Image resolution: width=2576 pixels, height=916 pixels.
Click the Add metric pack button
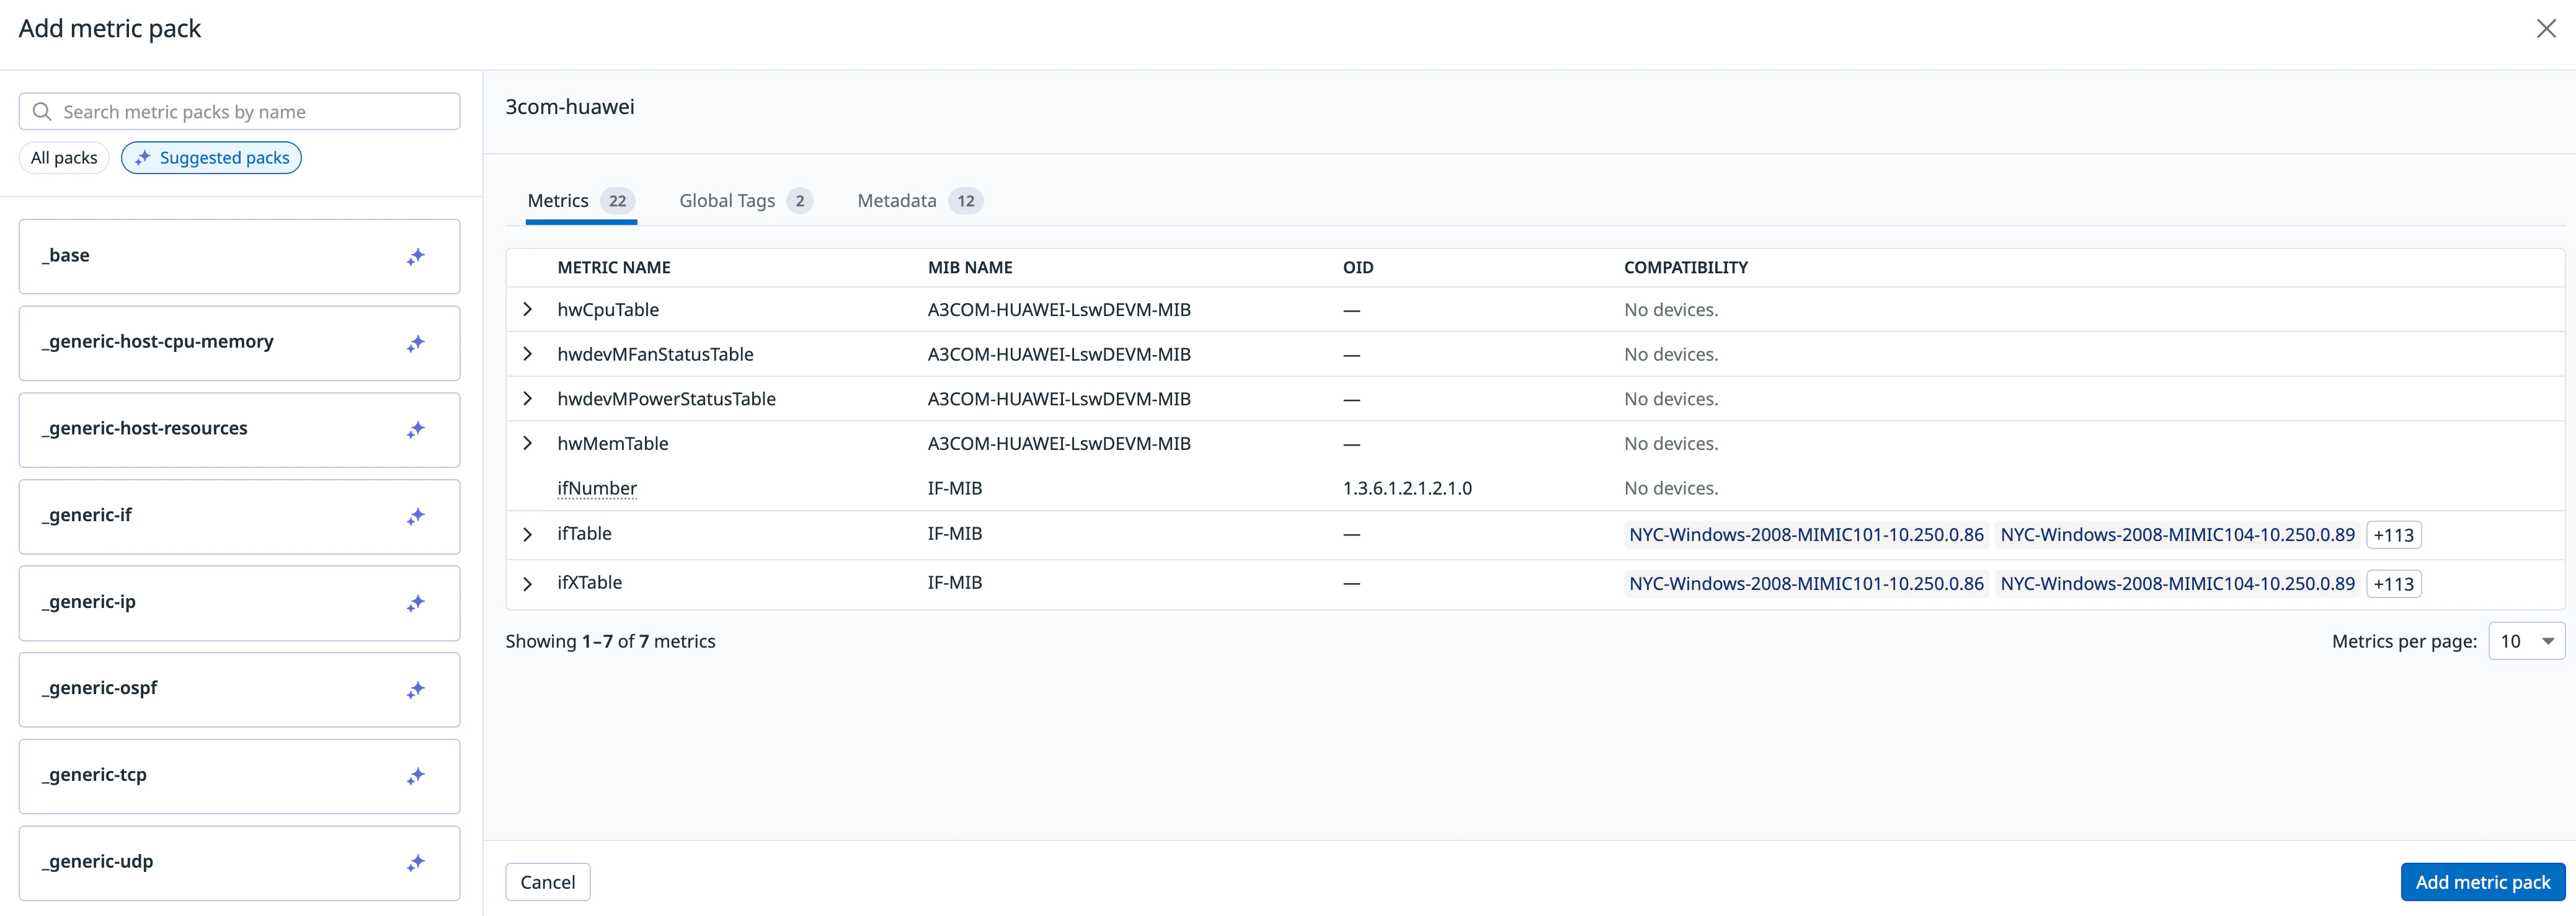point(2482,882)
